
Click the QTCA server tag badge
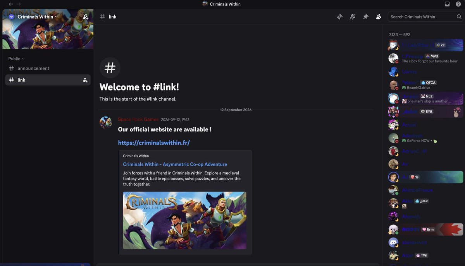(429, 83)
